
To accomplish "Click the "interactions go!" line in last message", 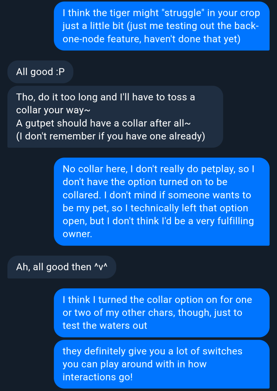I will (98, 377).
